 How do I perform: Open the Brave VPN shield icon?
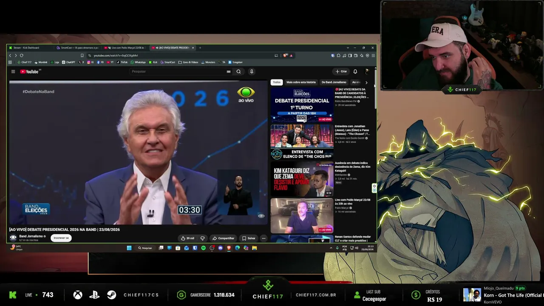367,55
